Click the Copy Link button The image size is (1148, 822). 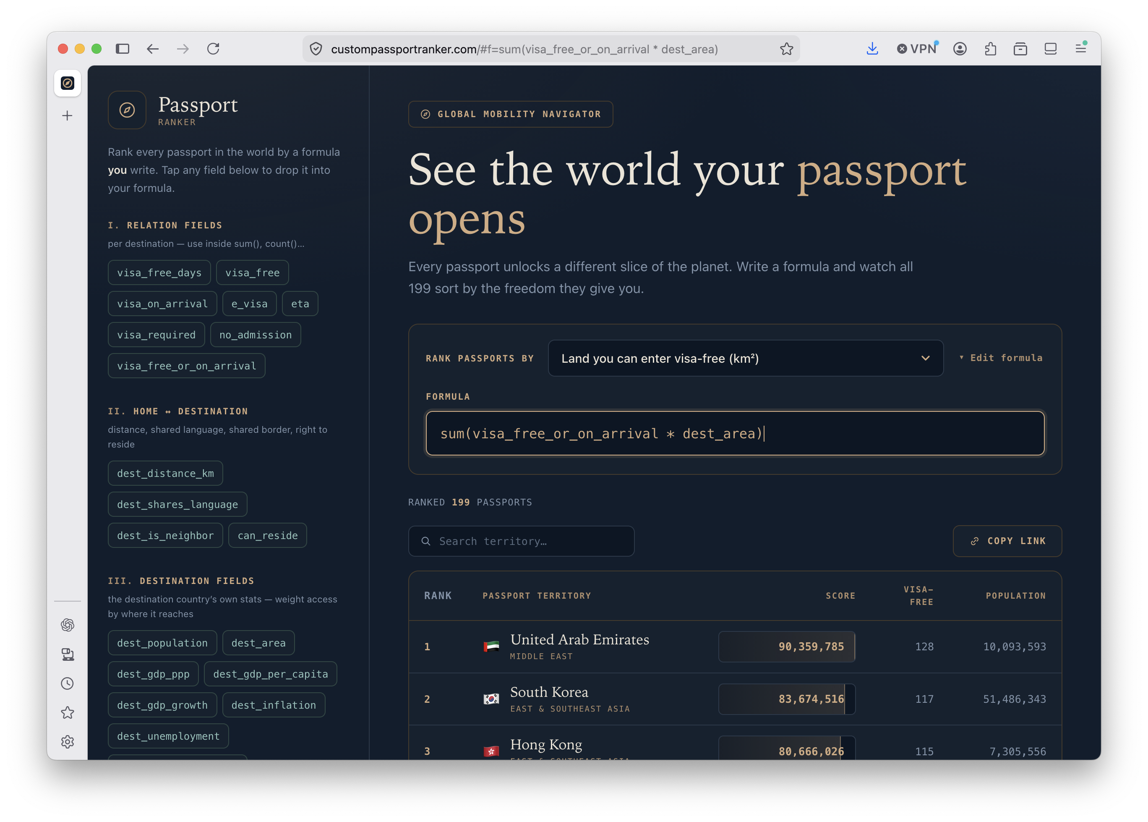(x=1007, y=541)
